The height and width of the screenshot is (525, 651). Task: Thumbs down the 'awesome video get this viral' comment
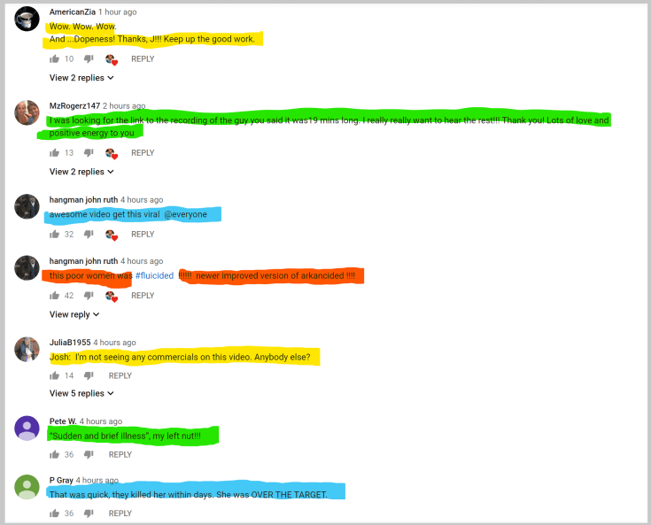point(89,235)
